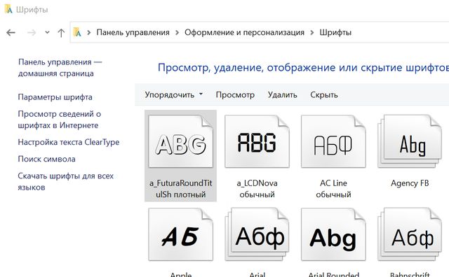
Task: Expand chevron before Шрифты breadcrumb
Action: (x=312, y=33)
